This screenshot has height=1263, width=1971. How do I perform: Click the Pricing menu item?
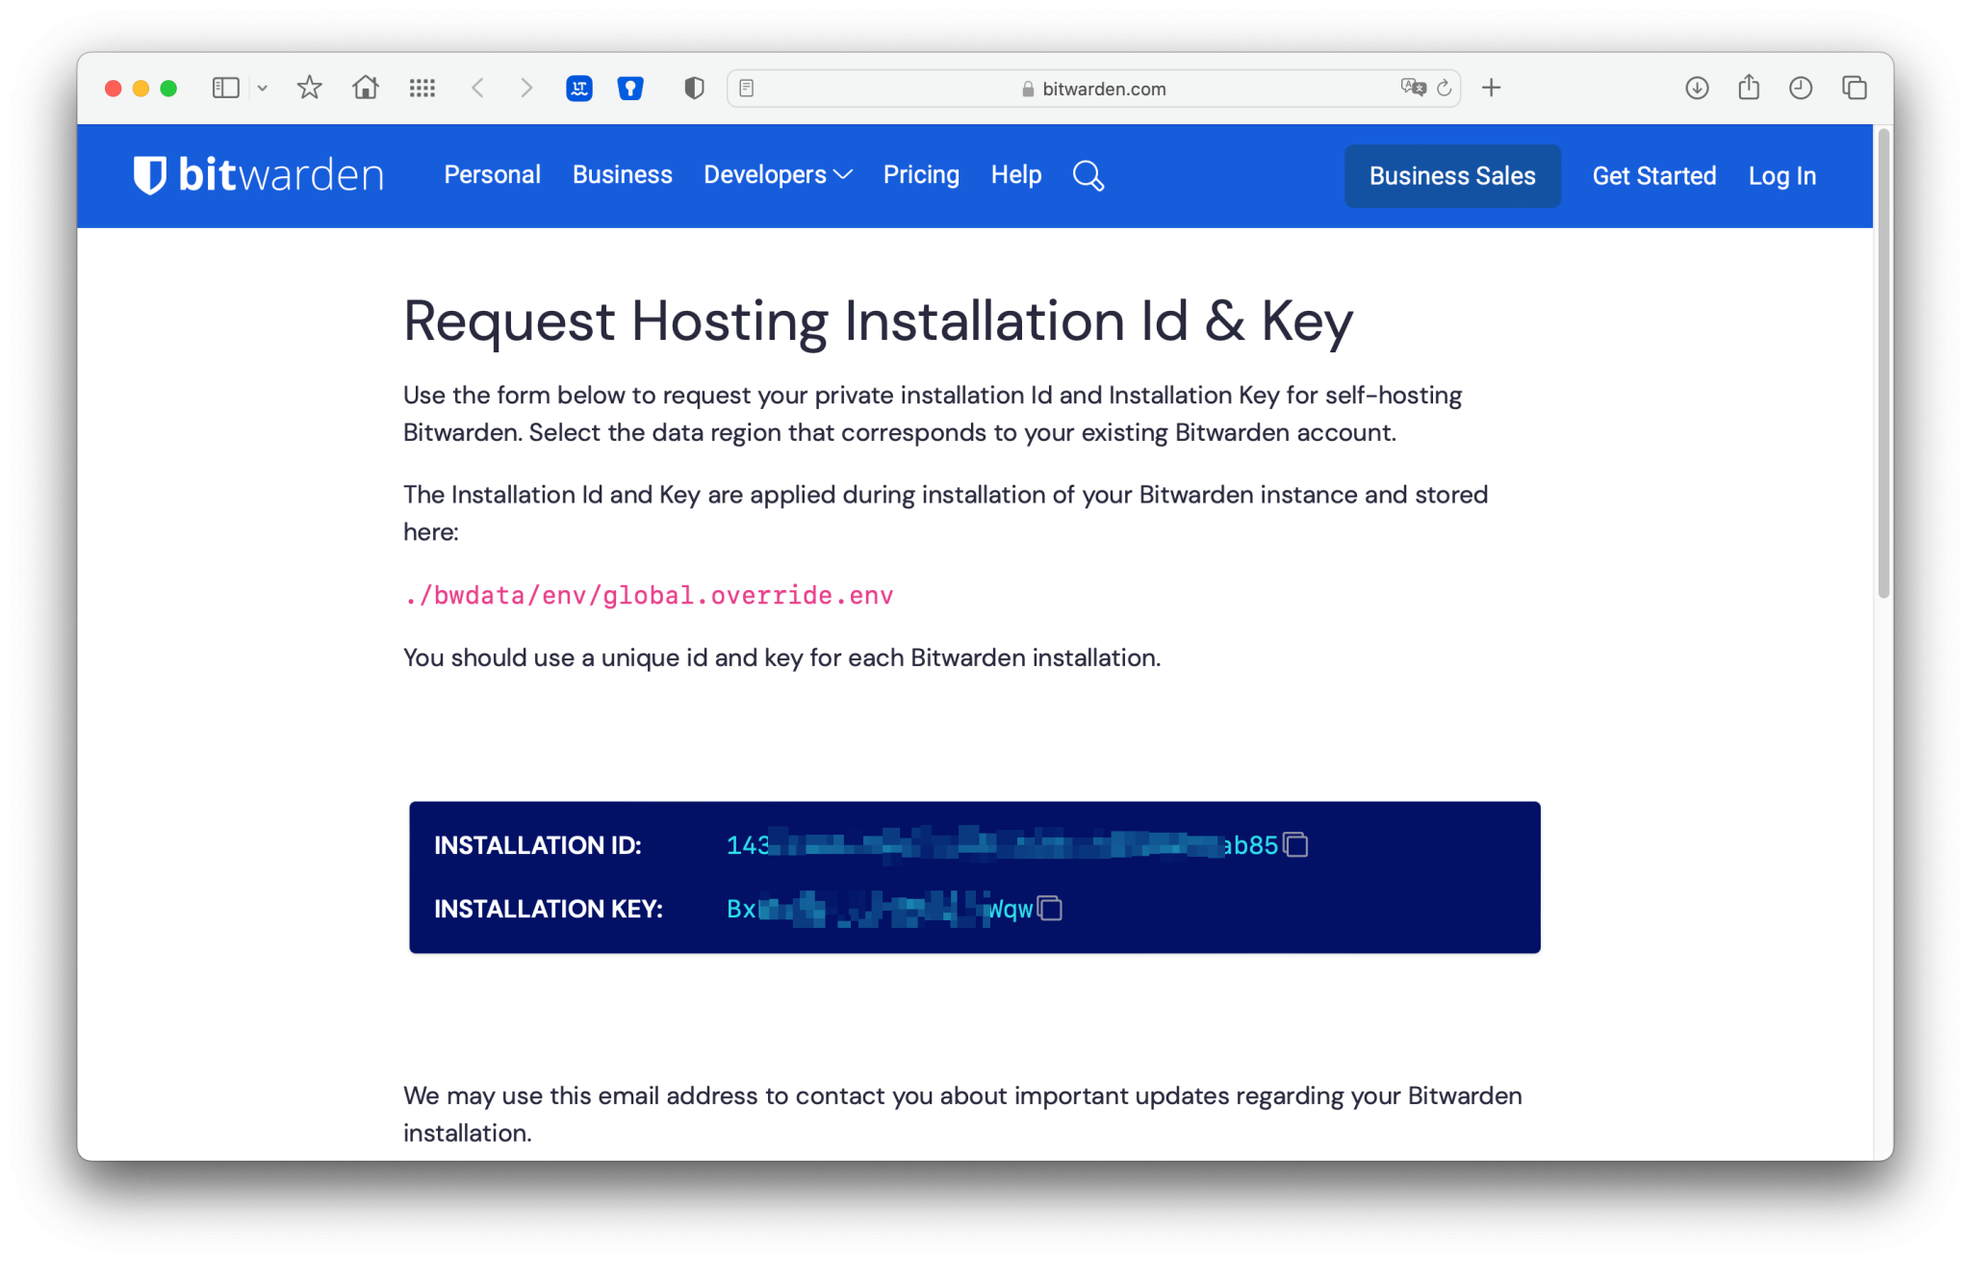point(922,175)
